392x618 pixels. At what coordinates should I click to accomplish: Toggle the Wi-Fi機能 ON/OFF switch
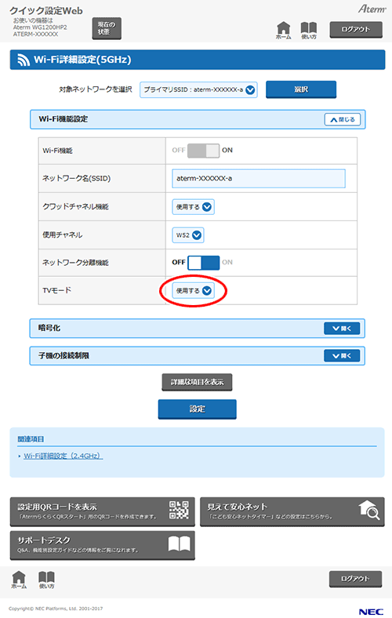[x=203, y=150]
